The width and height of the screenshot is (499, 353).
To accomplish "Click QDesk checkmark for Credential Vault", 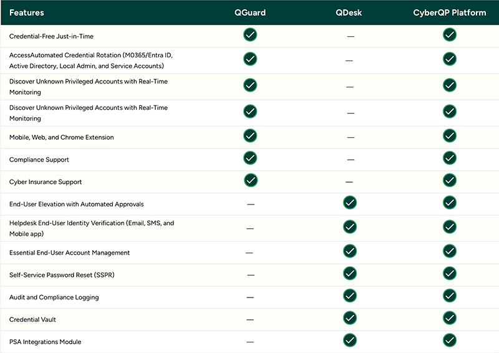I will click(x=350, y=318).
